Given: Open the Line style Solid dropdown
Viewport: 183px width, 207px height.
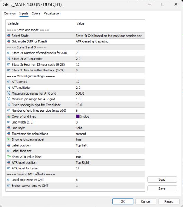Looking at the screenshot, I should 110,128.
